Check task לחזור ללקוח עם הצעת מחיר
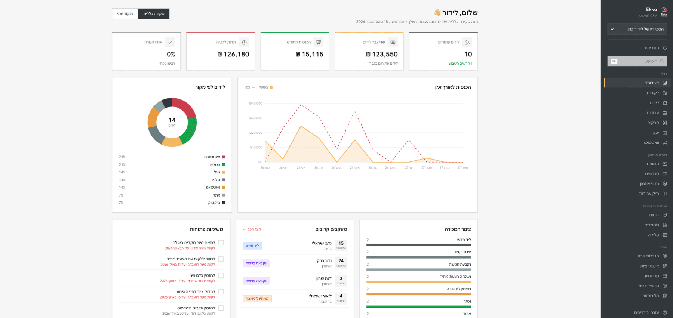The height and width of the screenshot is (318, 673). coord(221,259)
